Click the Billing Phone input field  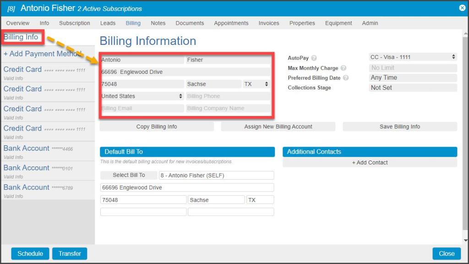point(228,96)
